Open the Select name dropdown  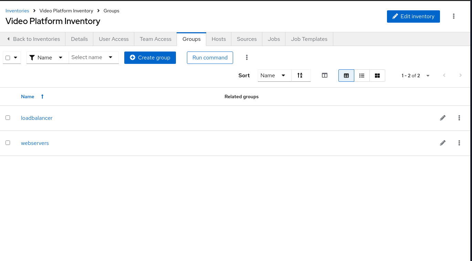coord(94,57)
